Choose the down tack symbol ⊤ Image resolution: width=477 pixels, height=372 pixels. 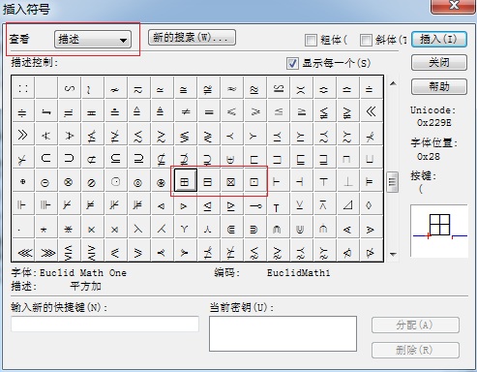[x=324, y=181]
